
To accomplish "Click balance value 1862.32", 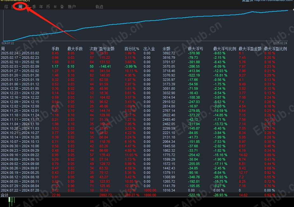I will coord(169,150).
